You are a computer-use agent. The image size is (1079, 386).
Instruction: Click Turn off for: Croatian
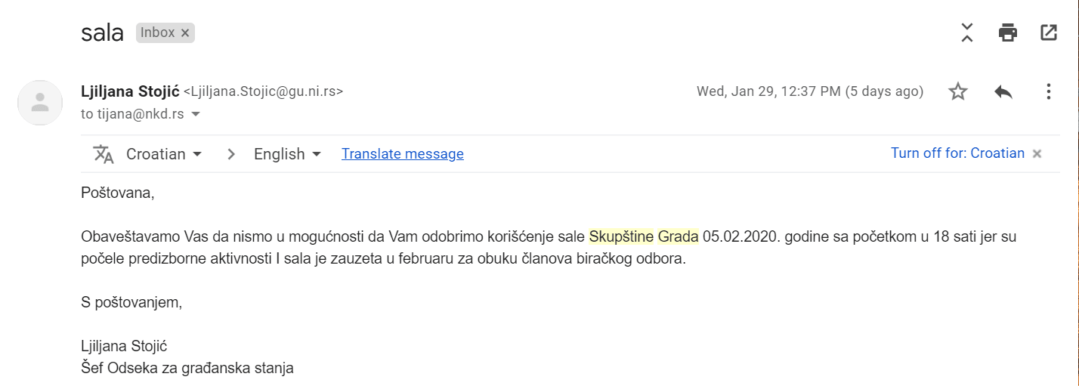pos(957,153)
